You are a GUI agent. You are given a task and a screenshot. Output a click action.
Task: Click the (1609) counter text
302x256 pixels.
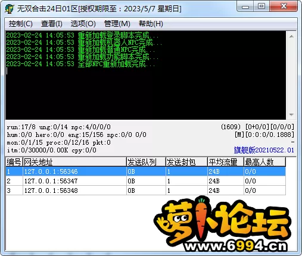(x=231, y=127)
